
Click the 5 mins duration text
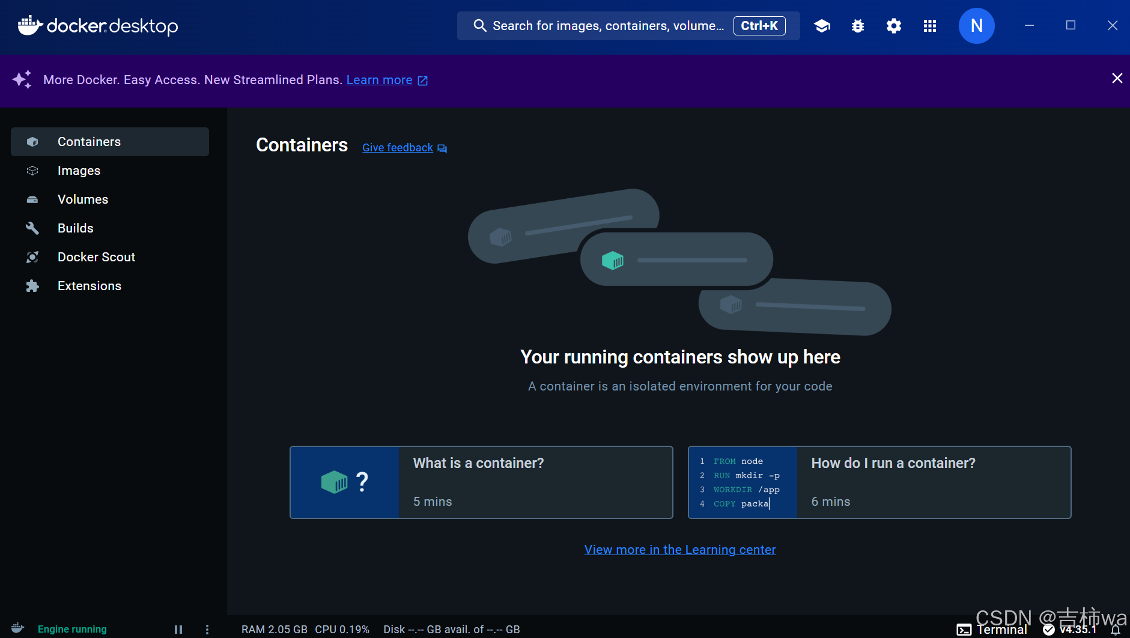pyautogui.click(x=433, y=502)
